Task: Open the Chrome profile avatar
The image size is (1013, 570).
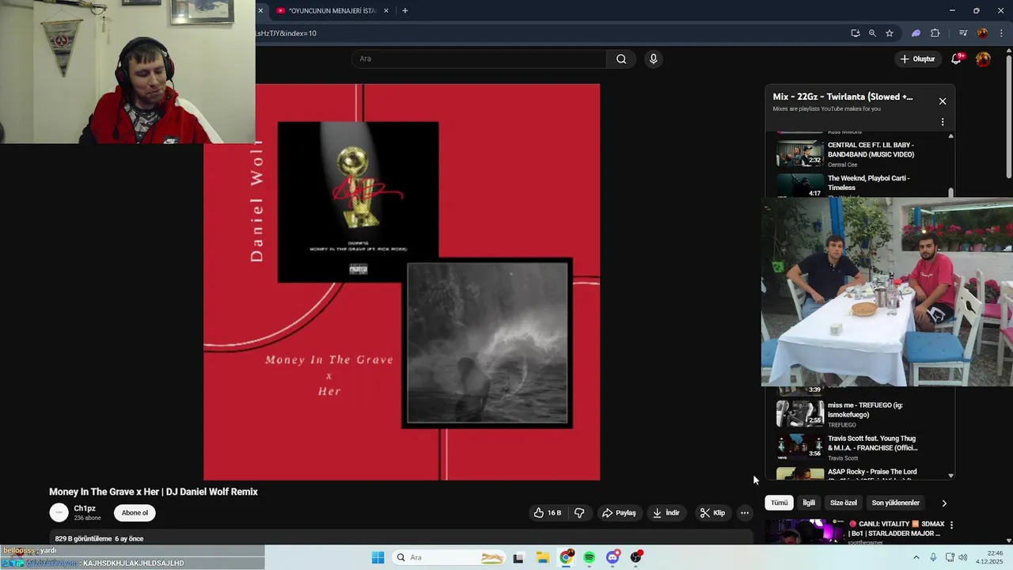Action: click(982, 33)
